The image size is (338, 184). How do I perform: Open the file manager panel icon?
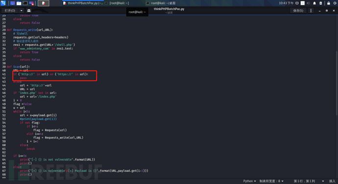[19, 3]
